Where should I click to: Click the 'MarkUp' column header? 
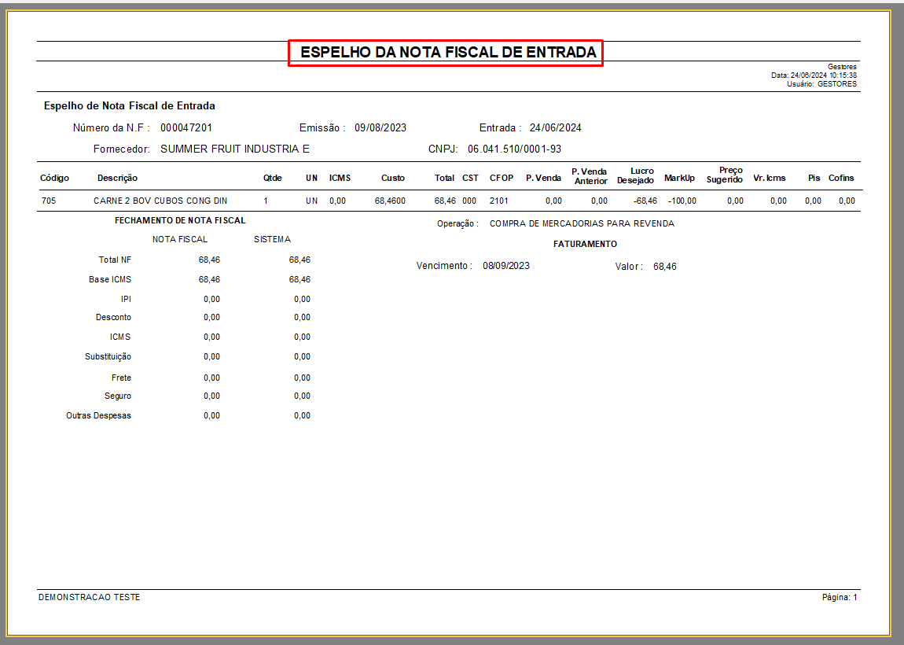(679, 178)
